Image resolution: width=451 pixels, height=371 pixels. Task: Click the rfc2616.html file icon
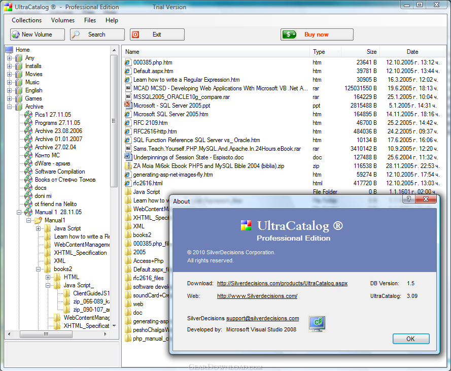pyautogui.click(x=128, y=183)
